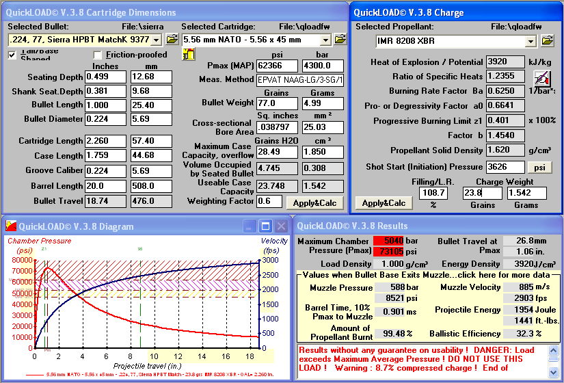564x383 pixels.
Task: Click the yellow cartridge drawing icon
Action: [189, 55]
